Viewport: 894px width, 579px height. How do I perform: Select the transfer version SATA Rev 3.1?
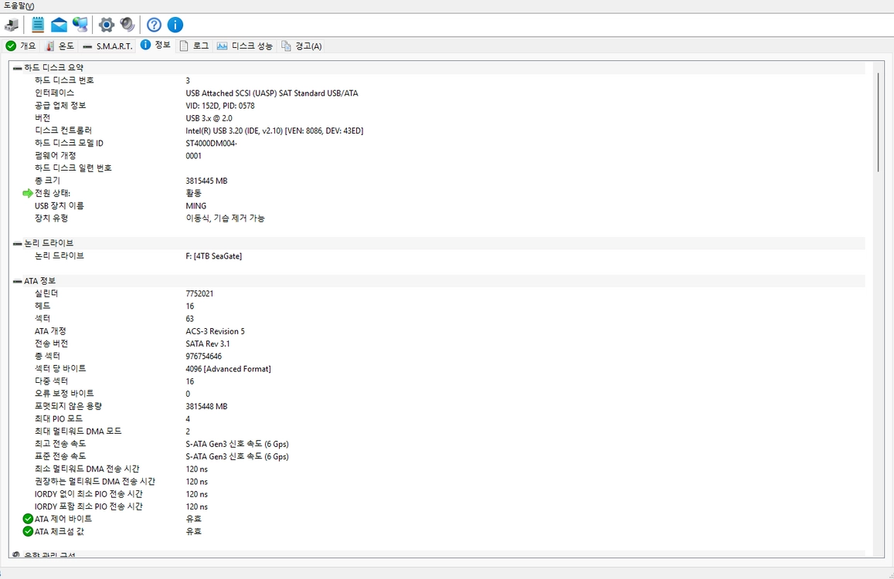208,344
